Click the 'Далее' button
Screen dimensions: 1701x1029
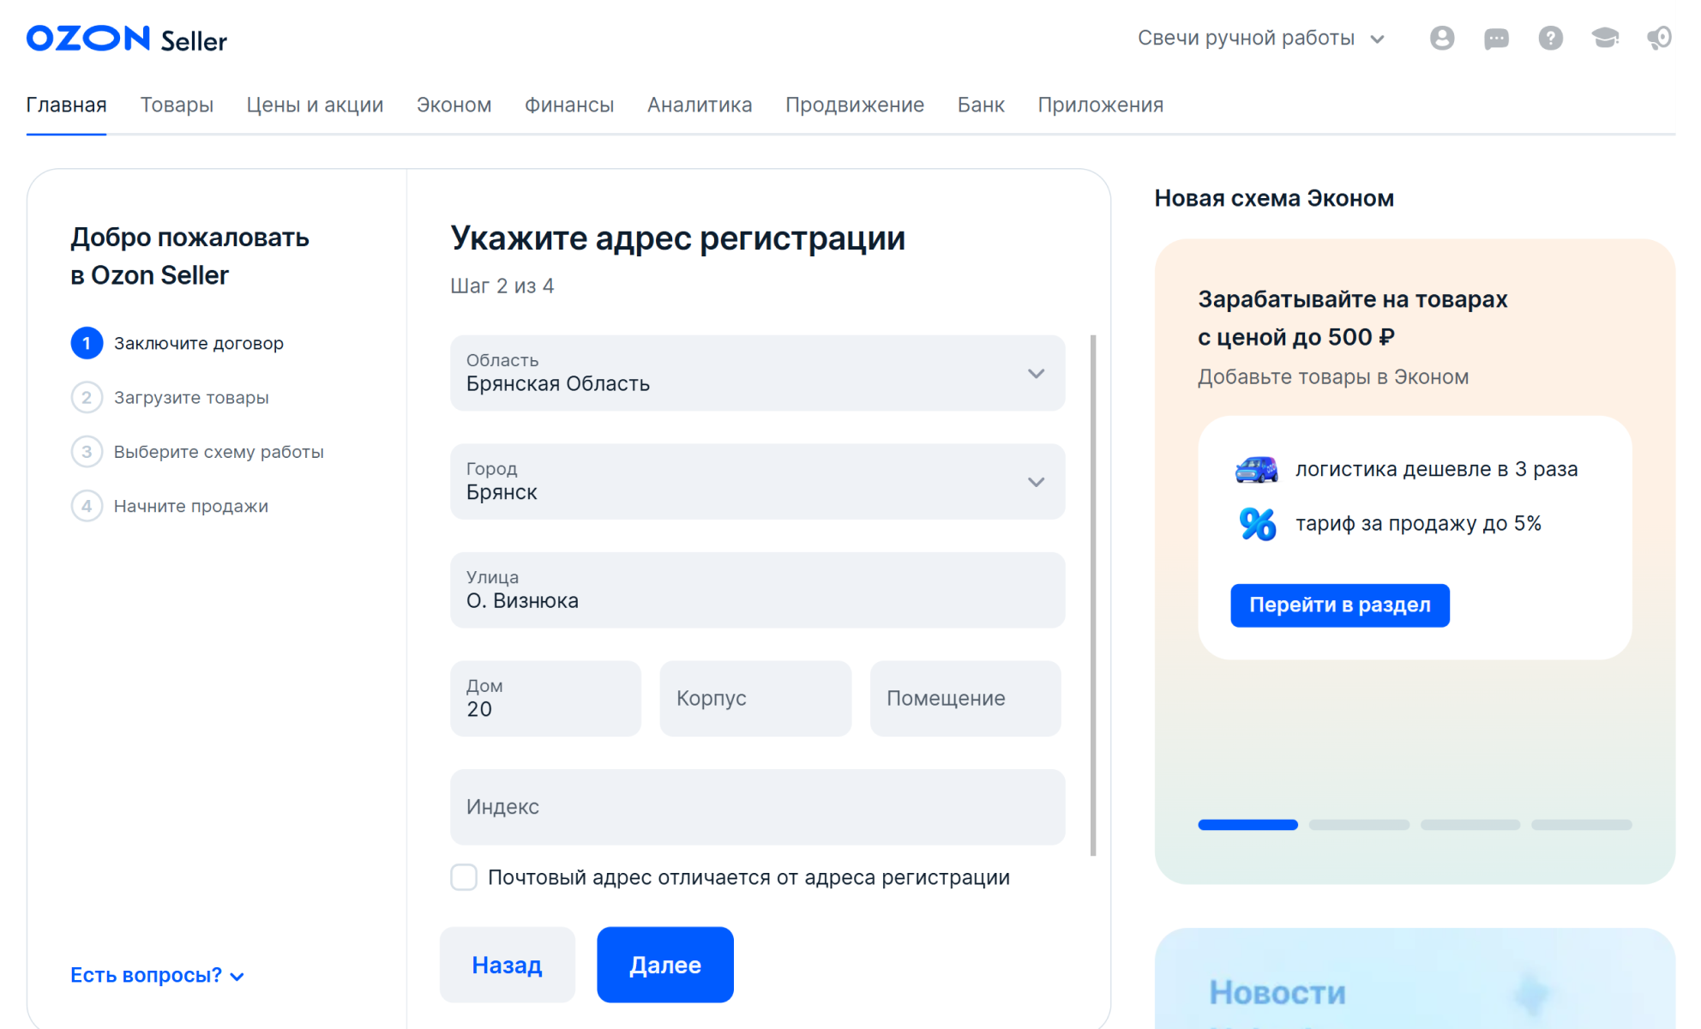click(664, 964)
